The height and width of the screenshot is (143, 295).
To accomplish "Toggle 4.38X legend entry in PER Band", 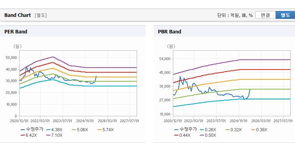I will click(54, 130).
